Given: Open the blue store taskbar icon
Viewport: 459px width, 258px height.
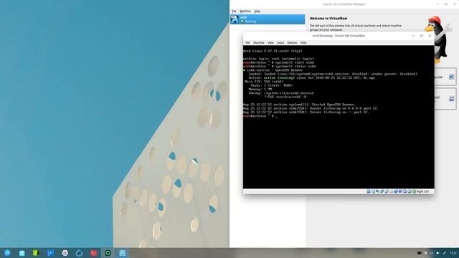Looking at the screenshot, I should tap(50, 253).
